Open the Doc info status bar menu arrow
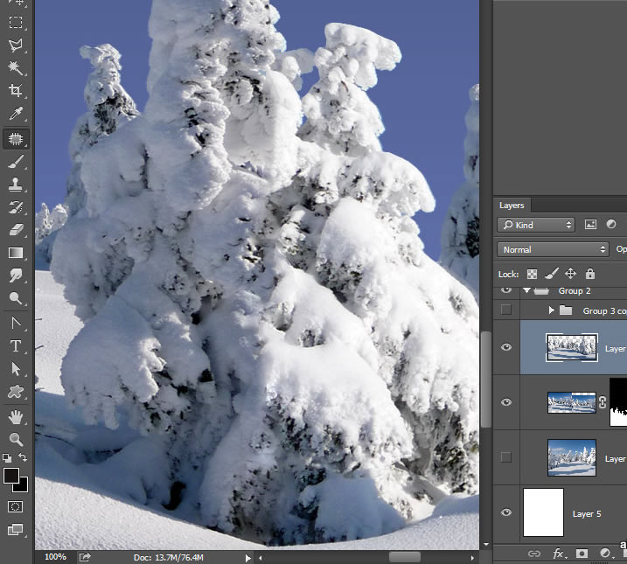The image size is (627, 564). tap(248, 557)
